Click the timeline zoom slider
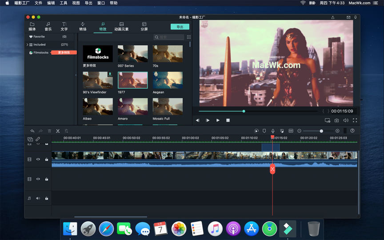Image resolution: width=384 pixels, height=240 pixels. pos(318,131)
